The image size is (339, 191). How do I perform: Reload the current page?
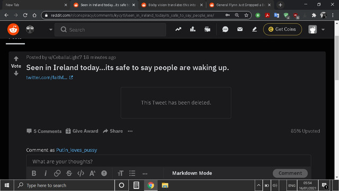click(25, 15)
